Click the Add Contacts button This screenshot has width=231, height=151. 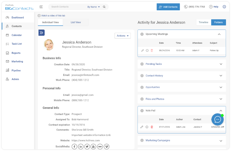(x=168, y=7)
